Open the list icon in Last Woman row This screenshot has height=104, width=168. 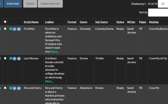pyautogui.click(x=11, y=58)
